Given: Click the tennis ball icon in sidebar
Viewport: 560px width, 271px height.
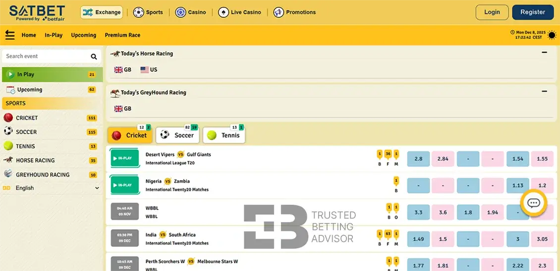Looking at the screenshot, I should click(8, 146).
